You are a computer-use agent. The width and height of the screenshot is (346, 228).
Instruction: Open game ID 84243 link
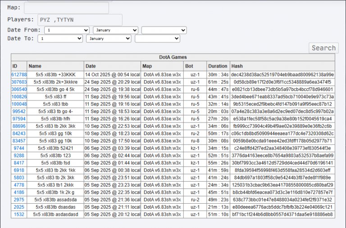click(x=19, y=133)
